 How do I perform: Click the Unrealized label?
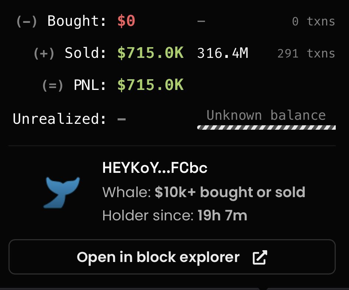pos(59,119)
